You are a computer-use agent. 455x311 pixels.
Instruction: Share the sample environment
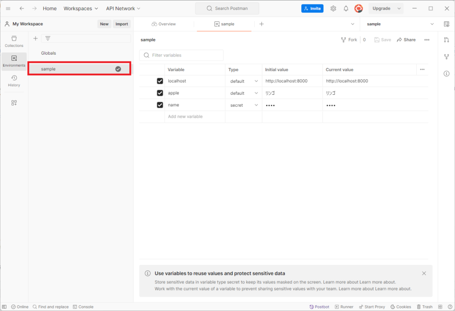pos(406,40)
